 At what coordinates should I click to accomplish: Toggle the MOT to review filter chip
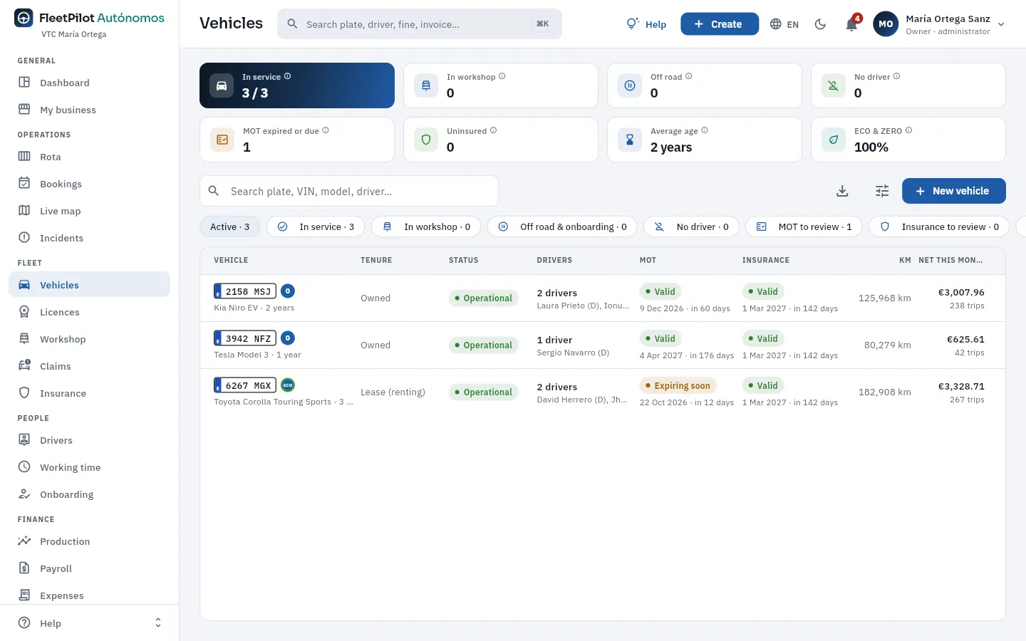(804, 226)
